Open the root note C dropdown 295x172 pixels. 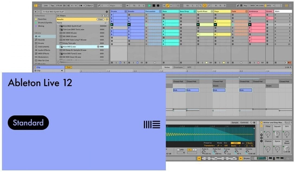[x=105, y=6]
